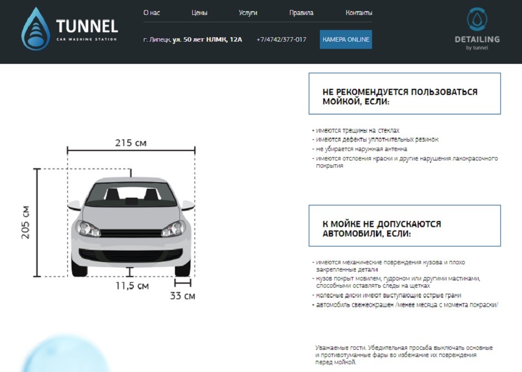Open the Правила section
The width and height of the screenshot is (522, 372).
pos(301,13)
